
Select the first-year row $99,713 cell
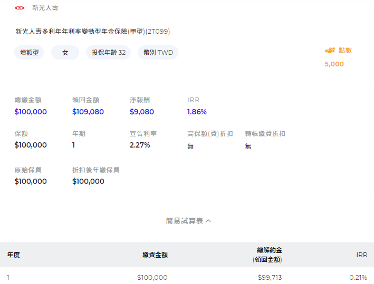(x=270, y=277)
